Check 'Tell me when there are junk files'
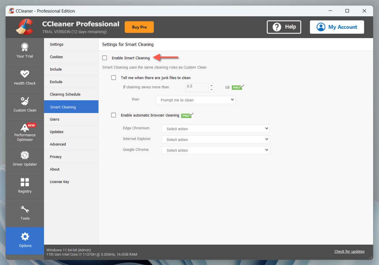This screenshot has width=379, height=265. [x=114, y=78]
